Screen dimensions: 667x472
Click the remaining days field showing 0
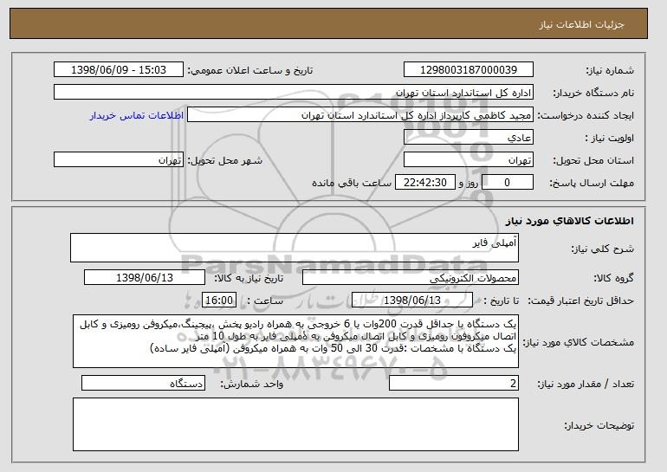click(507, 183)
